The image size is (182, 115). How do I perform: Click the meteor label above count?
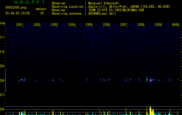point(41,9)
